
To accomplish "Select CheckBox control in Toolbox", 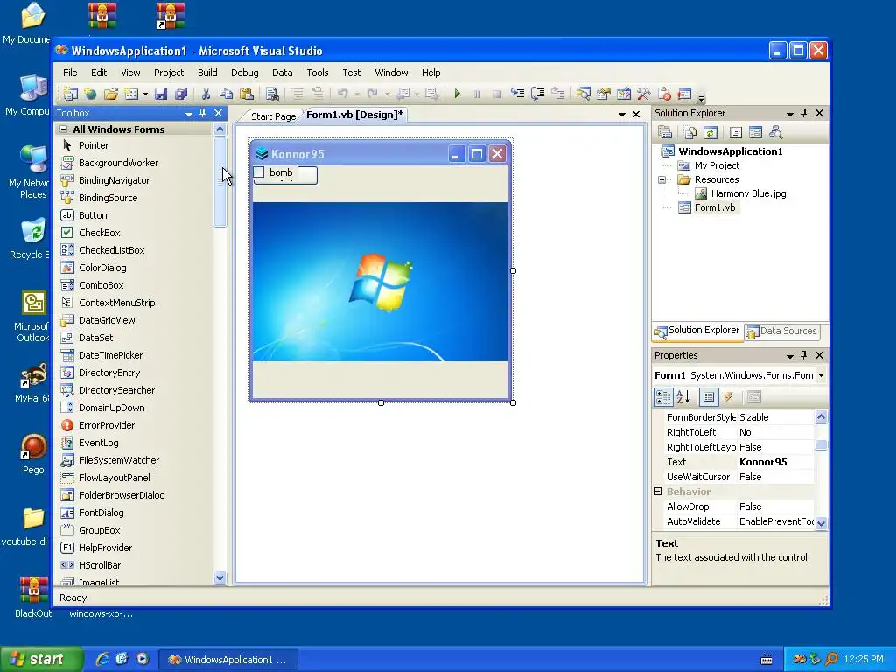I will click(100, 233).
